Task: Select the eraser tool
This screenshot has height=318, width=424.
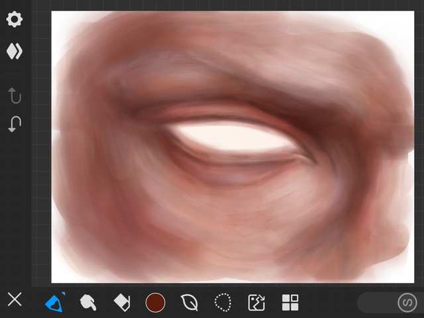Action: [122, 303]
